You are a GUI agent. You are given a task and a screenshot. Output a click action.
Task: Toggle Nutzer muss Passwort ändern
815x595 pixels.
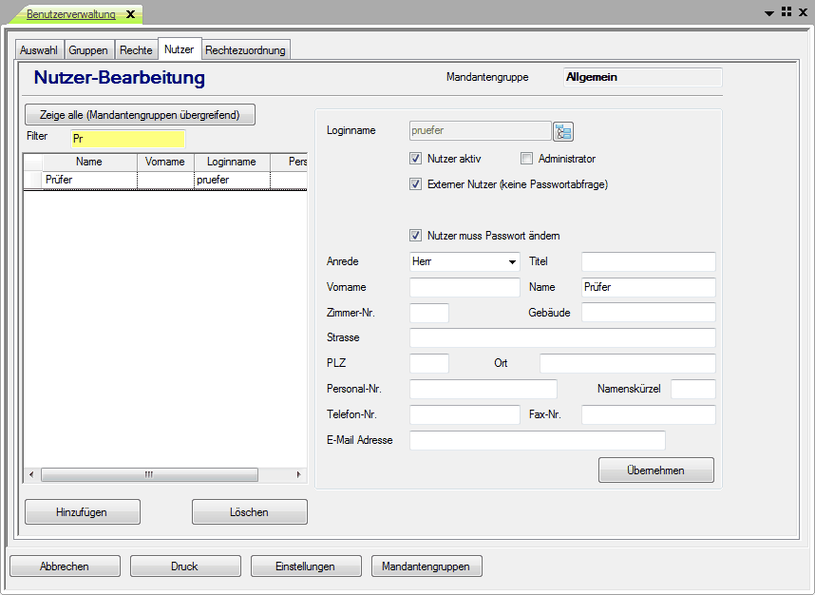415,236
